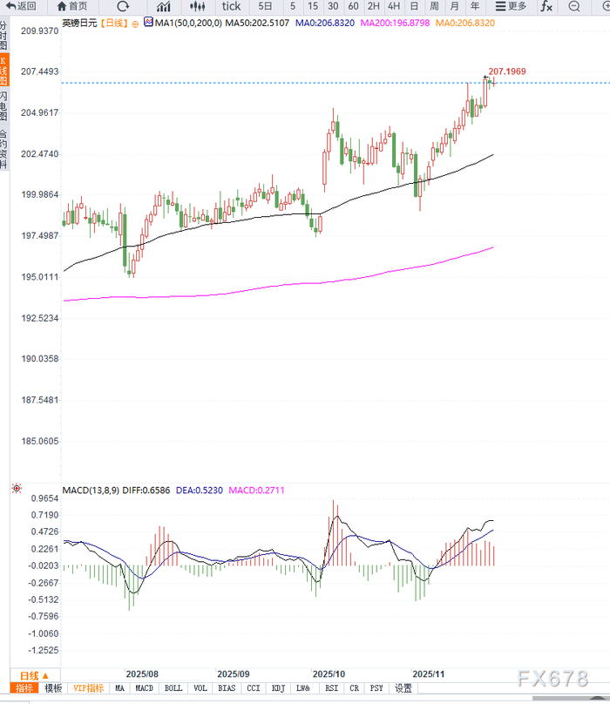Open the 闪电图 side tab
Viewport: 610px width, 704px height.
(x=3, y=106)
